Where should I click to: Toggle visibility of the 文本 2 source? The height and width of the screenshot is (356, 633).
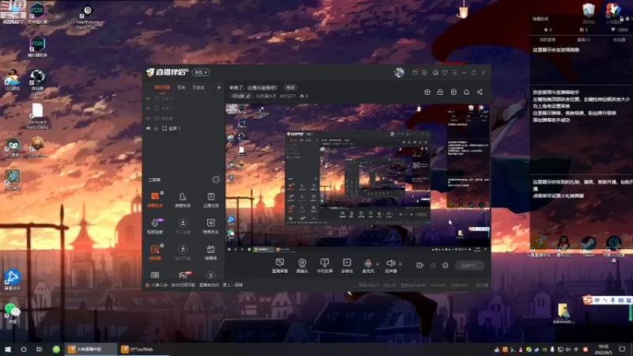pyautogui.click(x=148, y=98)
